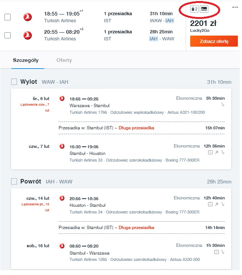Click the credit card payment icon
This screenshot has height=275, width=242.
[x=204, y=9]
